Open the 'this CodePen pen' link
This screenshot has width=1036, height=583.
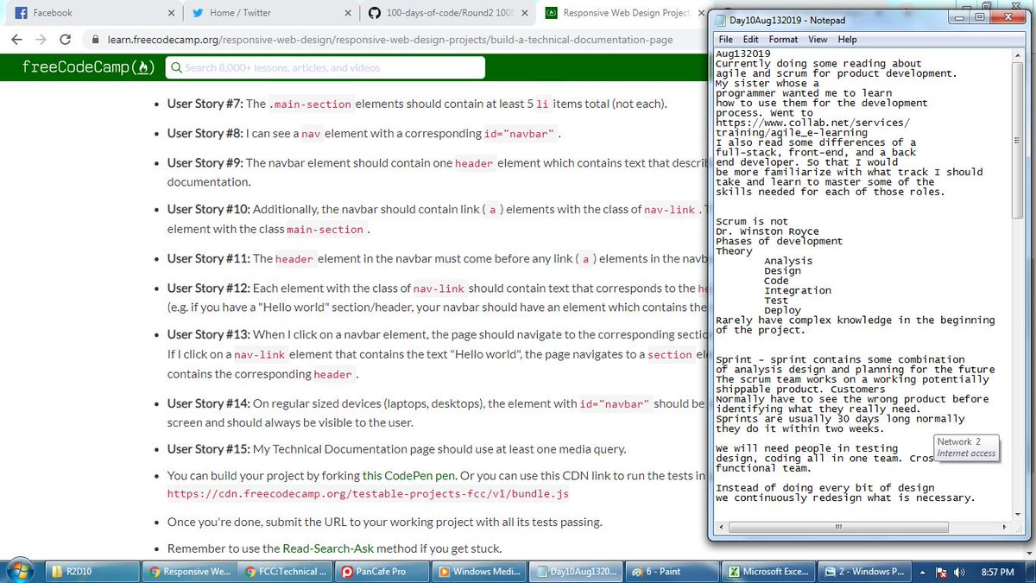[407, 476]
